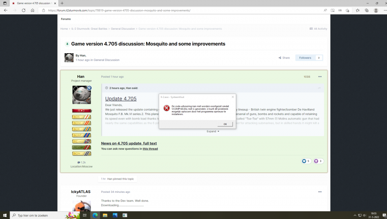This screenshot has width=387, height=219.
Task: Open options menu for IckyATLAS post
Action: 320,192
